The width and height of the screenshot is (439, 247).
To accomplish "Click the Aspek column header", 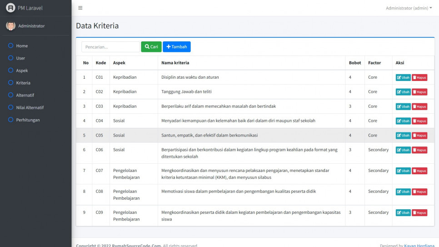I will pos(119,63).
